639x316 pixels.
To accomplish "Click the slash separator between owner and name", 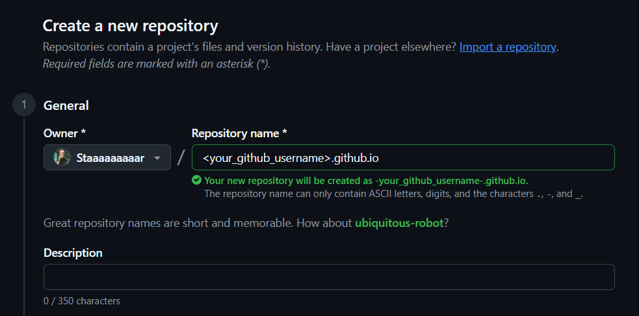I will [181, 157].
